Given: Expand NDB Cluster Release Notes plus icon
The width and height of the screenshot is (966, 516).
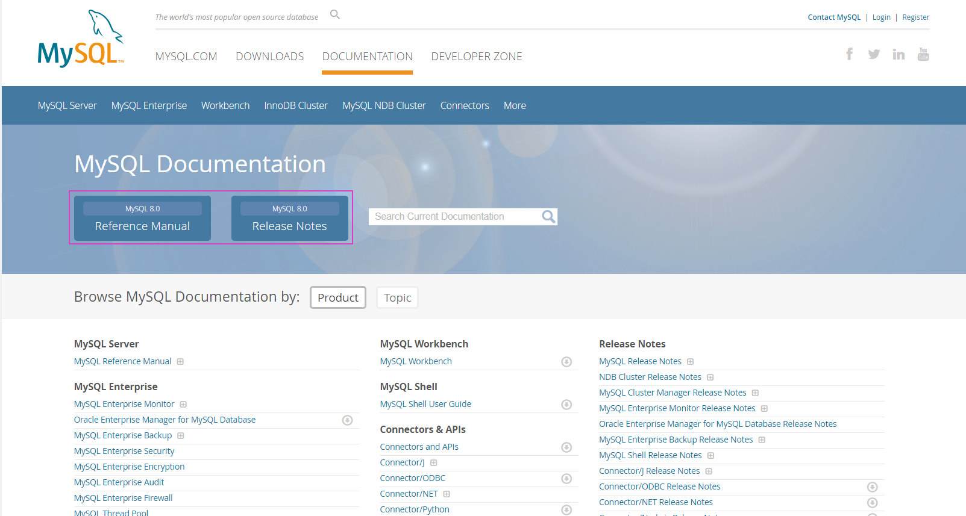Looking at the screenshot, I should tap(710, 378).
